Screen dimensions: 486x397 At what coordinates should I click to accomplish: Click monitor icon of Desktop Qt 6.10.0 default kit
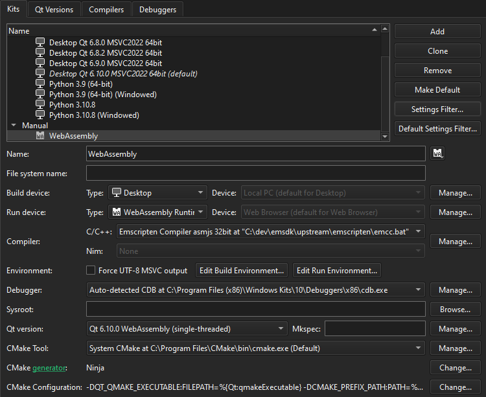[x=40, y=74]
